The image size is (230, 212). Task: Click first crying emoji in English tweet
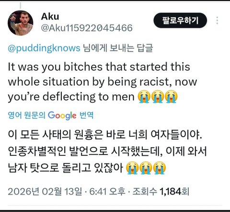[144, 96]
